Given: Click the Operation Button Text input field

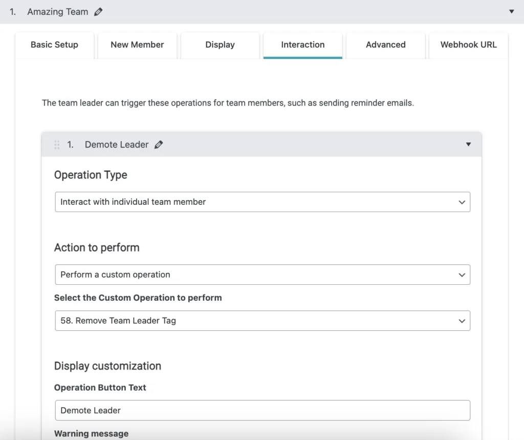Looking at the screenshot, I should click(262, 410).
